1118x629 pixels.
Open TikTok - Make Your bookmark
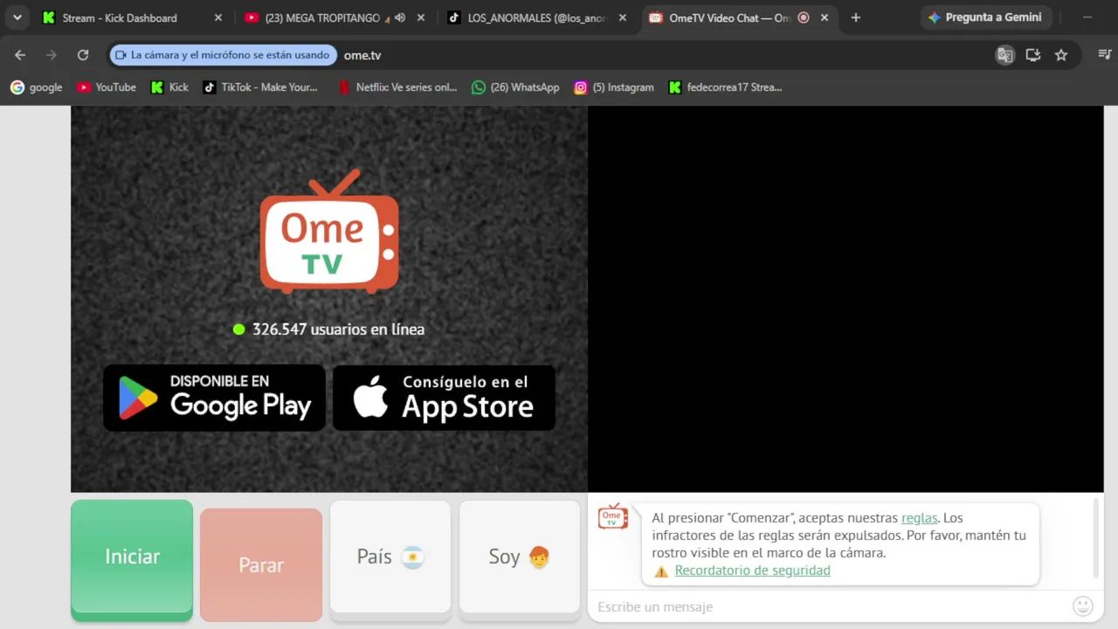(260, 87)
